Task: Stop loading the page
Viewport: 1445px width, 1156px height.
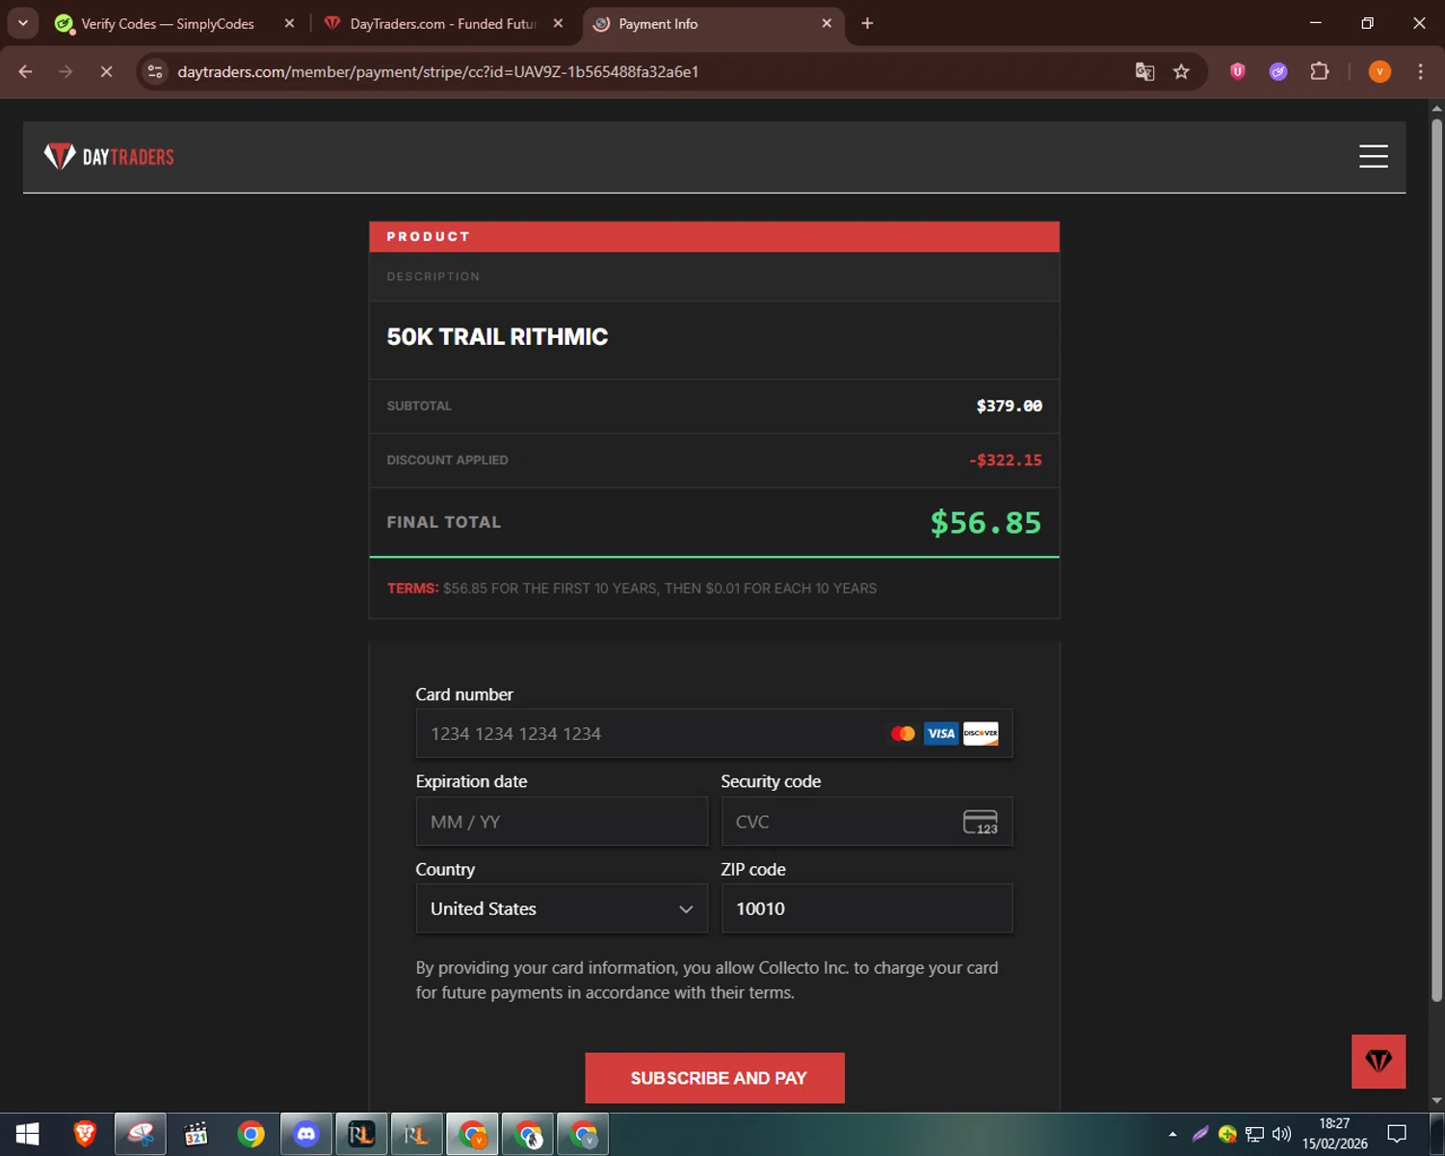Action: point(106,71)
